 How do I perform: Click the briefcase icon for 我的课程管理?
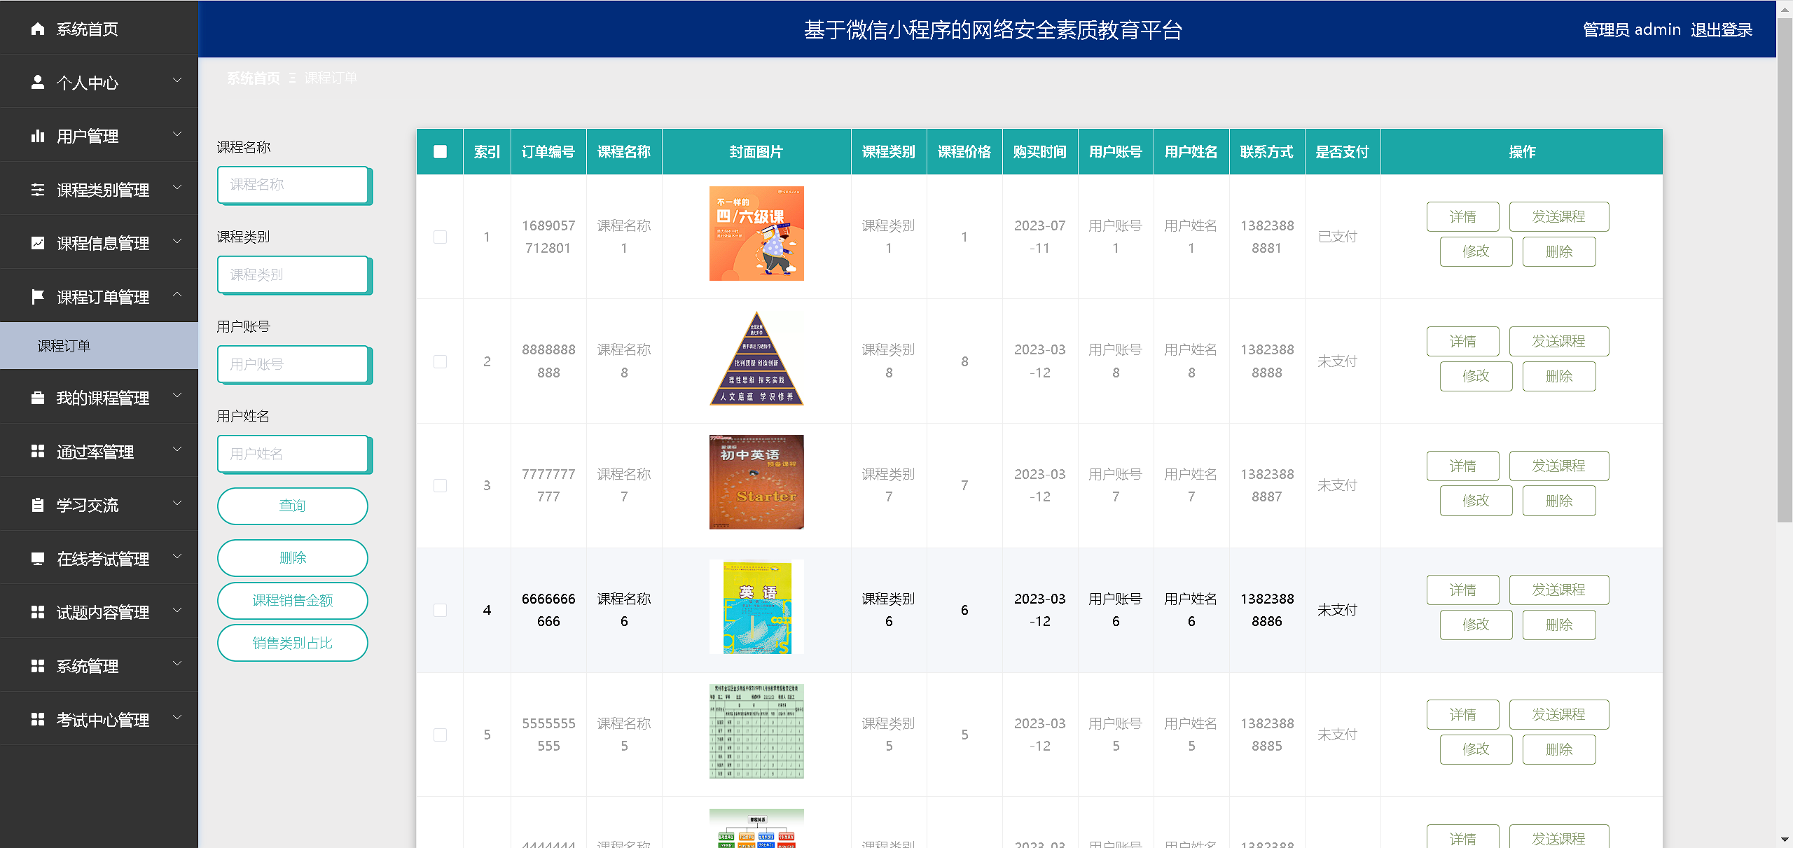(38, 398)
